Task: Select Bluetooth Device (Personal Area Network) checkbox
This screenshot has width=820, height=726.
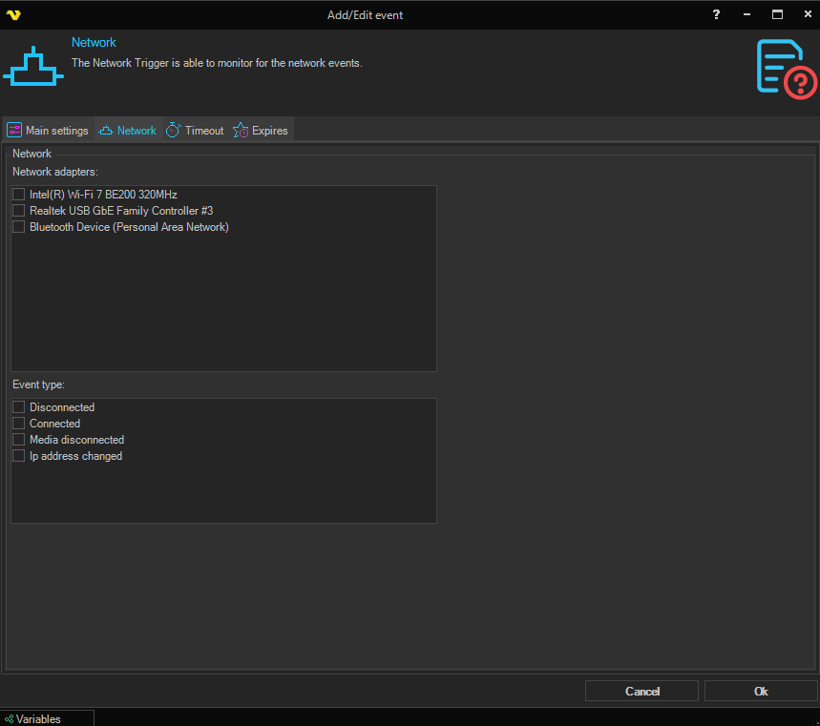Action: pyautogui.click(x=18, y=227)
